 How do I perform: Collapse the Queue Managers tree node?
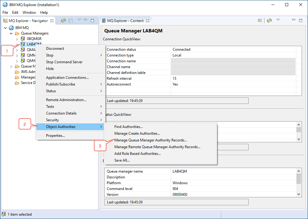[11, 33]
